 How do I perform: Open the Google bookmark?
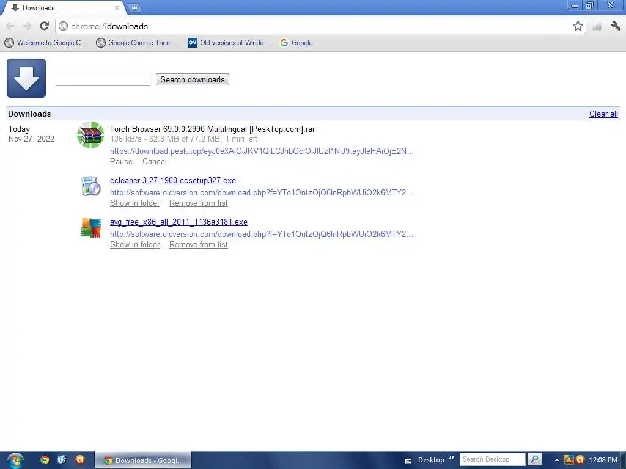pos(296,43)
